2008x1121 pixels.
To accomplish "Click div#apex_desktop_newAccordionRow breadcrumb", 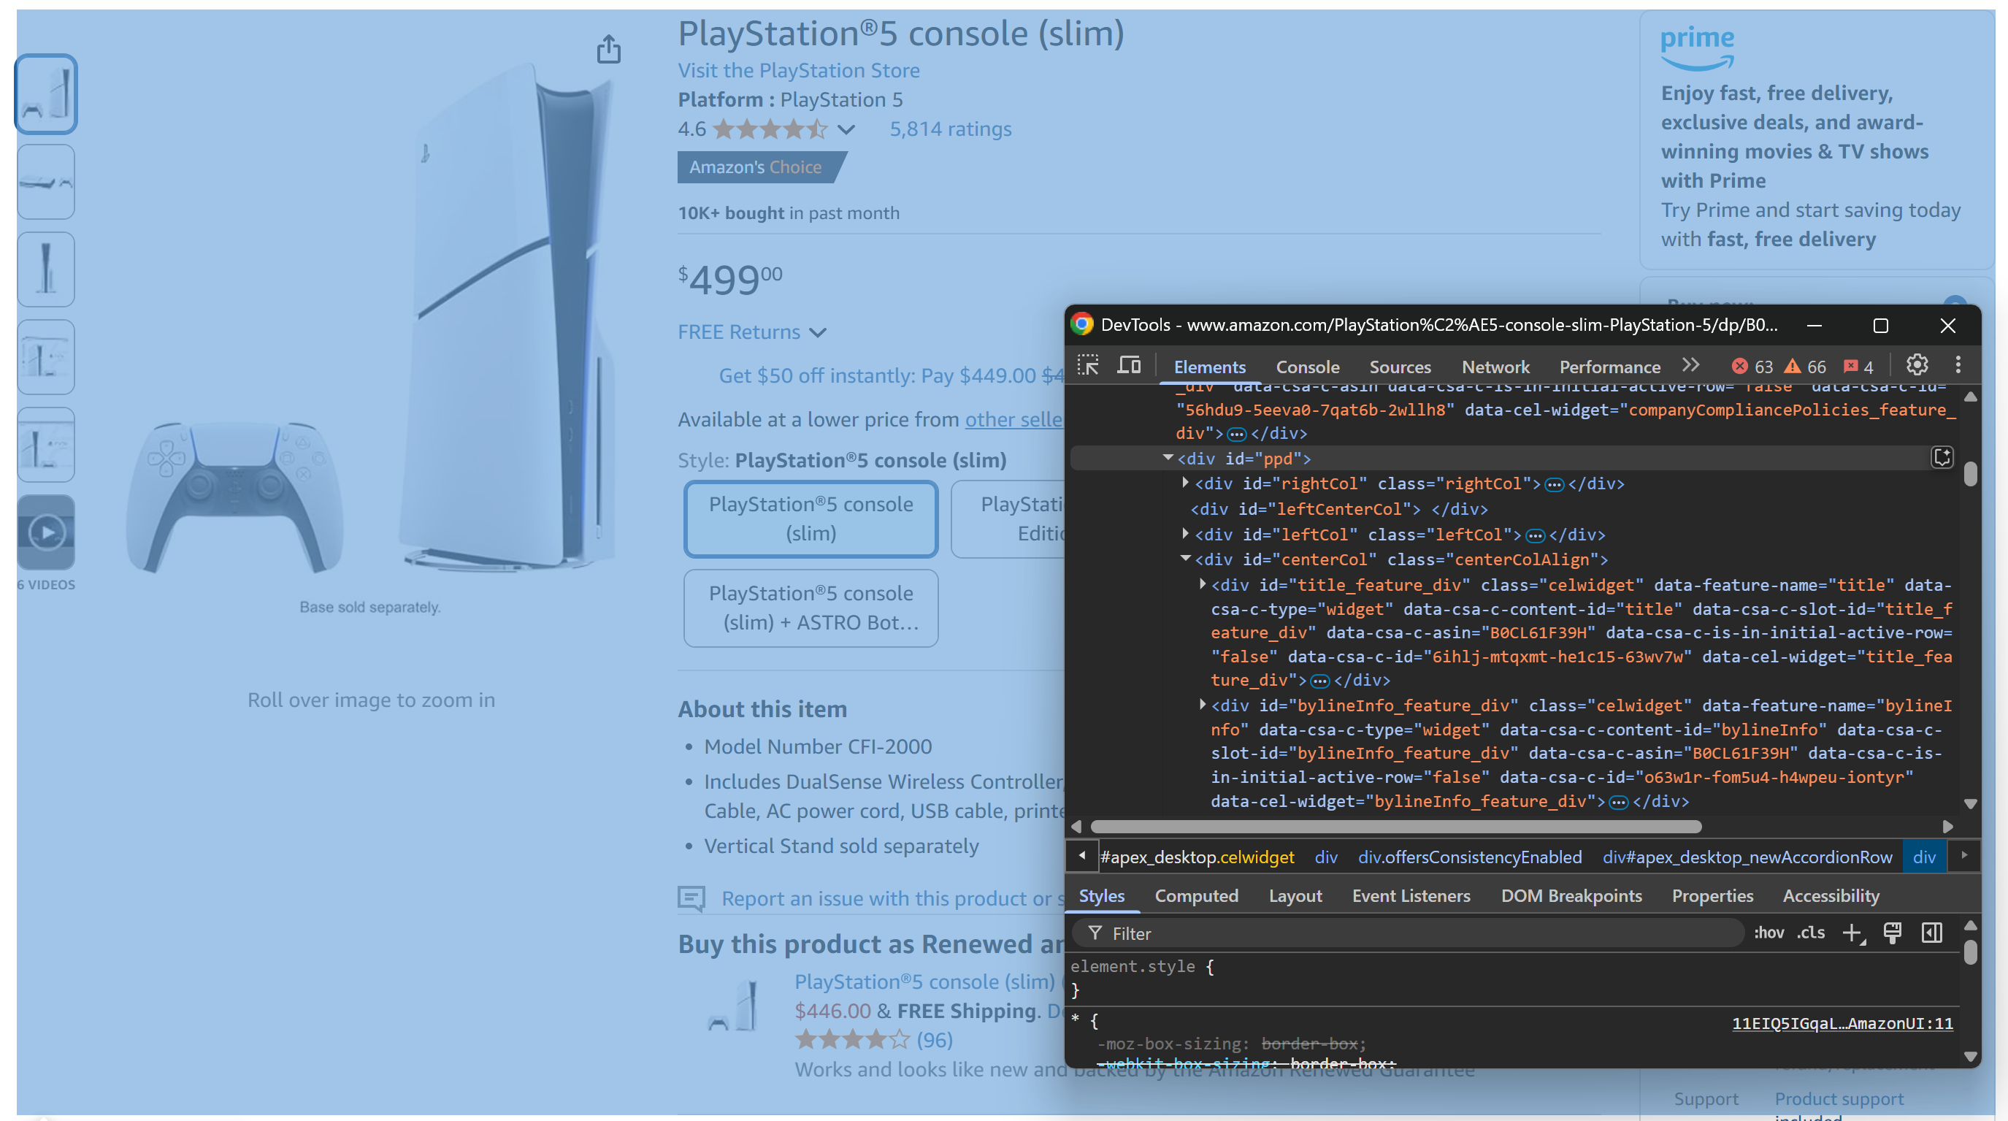I will [x=1747, y=857].
